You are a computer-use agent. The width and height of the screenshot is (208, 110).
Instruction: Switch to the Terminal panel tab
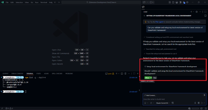tap(30, 74)
